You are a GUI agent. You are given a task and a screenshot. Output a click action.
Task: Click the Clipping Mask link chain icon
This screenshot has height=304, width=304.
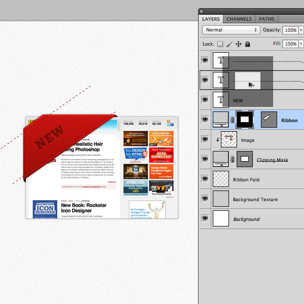point(232,159)
